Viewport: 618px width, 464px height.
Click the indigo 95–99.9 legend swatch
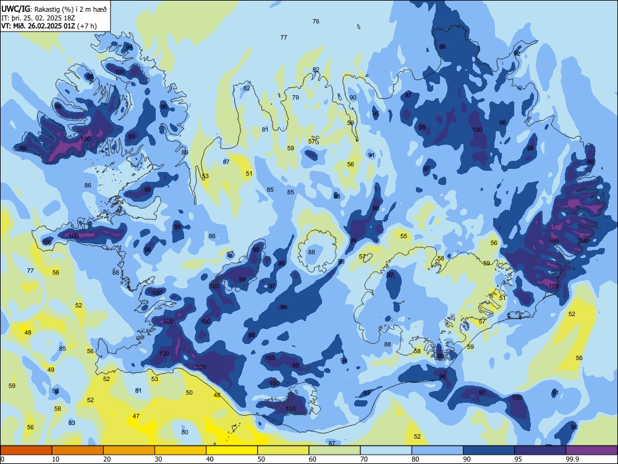click(x=540, y=450)
